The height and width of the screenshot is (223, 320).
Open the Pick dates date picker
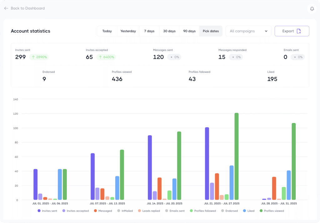[211, 31]
